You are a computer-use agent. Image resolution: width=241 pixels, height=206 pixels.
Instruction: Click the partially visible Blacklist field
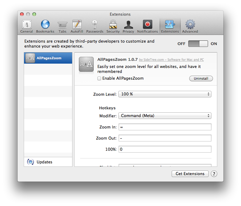point(165,165)
